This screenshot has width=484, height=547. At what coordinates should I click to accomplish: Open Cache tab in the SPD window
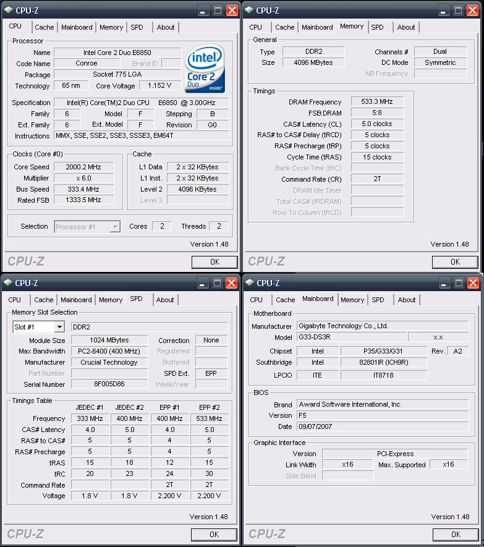pyautogui.click(x=44, y=300)
